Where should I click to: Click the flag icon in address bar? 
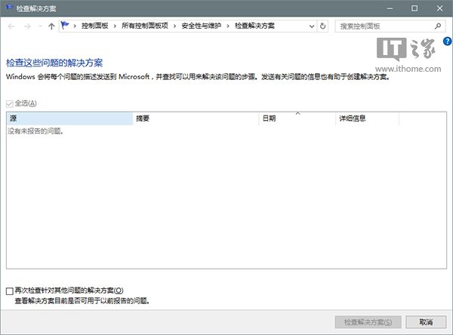click(x=65, y=26)
